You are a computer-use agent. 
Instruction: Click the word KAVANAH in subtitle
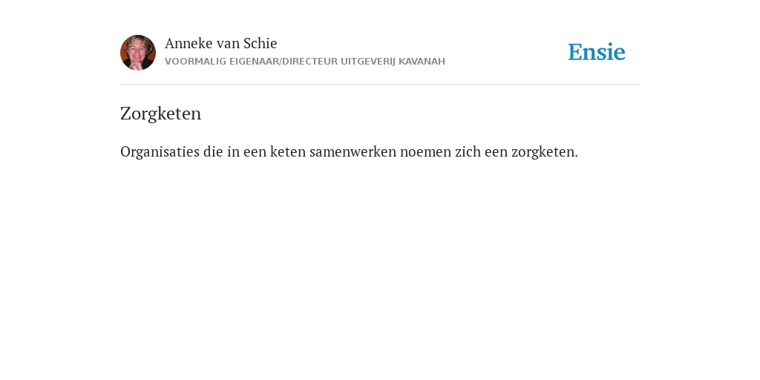coord(422,62)
